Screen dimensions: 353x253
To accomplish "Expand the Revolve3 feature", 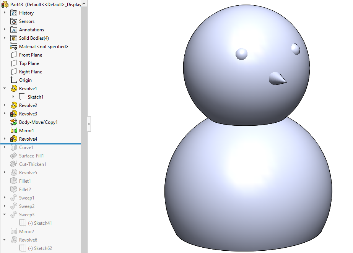I will tap(5, 114).
